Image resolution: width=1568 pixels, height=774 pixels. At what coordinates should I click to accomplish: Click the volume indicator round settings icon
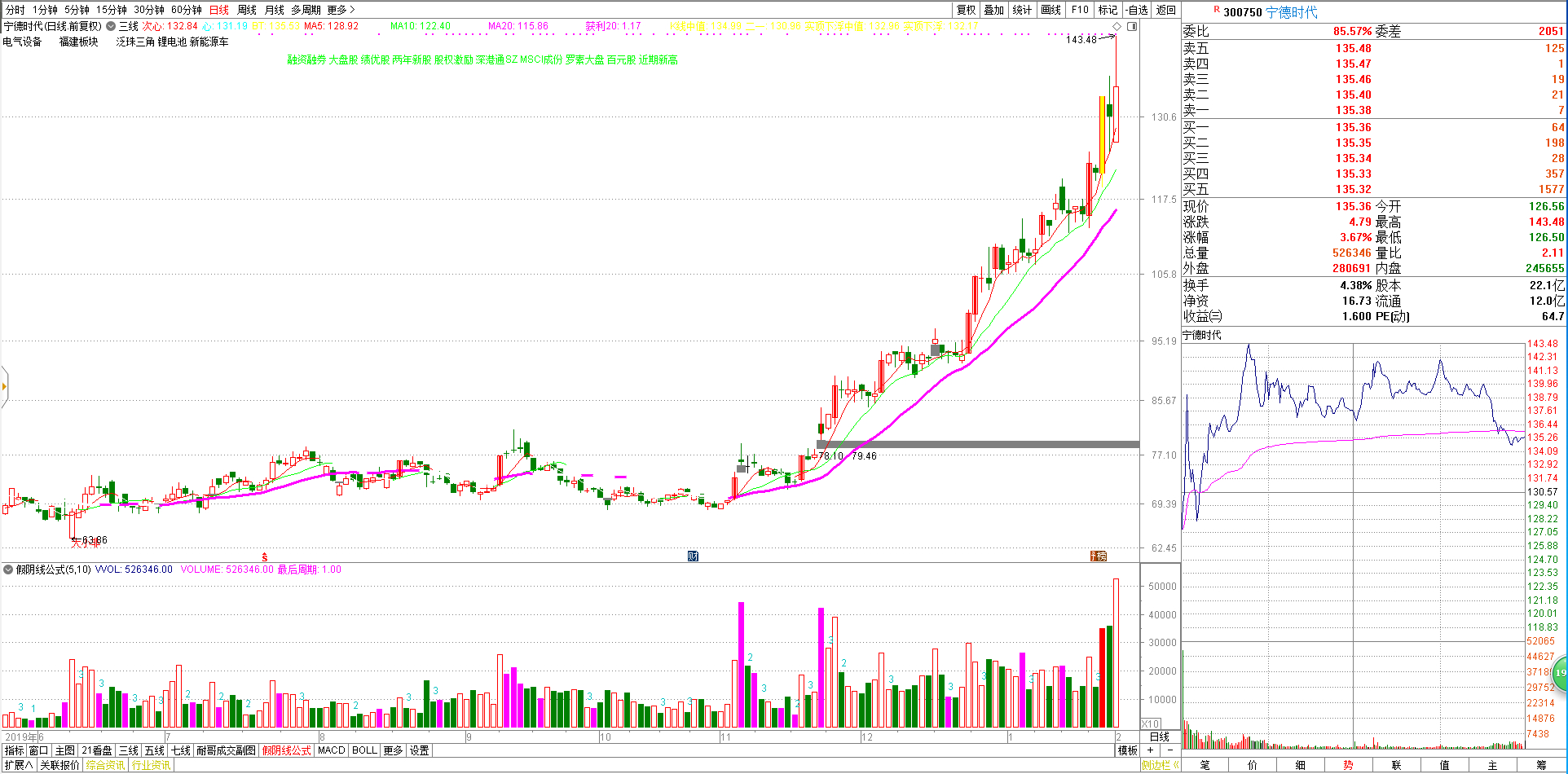pos(8,570)
